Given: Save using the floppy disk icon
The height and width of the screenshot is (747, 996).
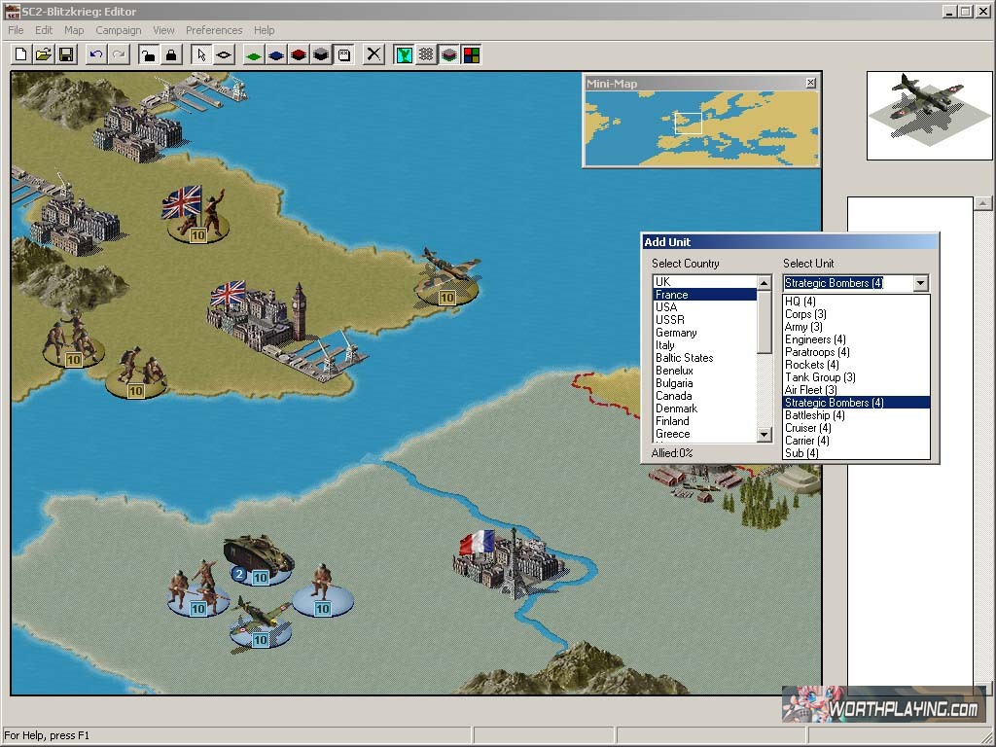Looking at the screenshot, I should (66, 54).
